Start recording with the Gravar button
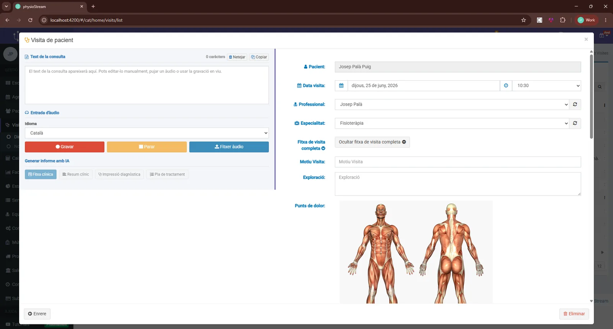The width and height of the screenshot is (613, 329). tap(64, 147)
